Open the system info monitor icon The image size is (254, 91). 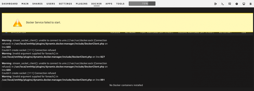click(244, 4)
